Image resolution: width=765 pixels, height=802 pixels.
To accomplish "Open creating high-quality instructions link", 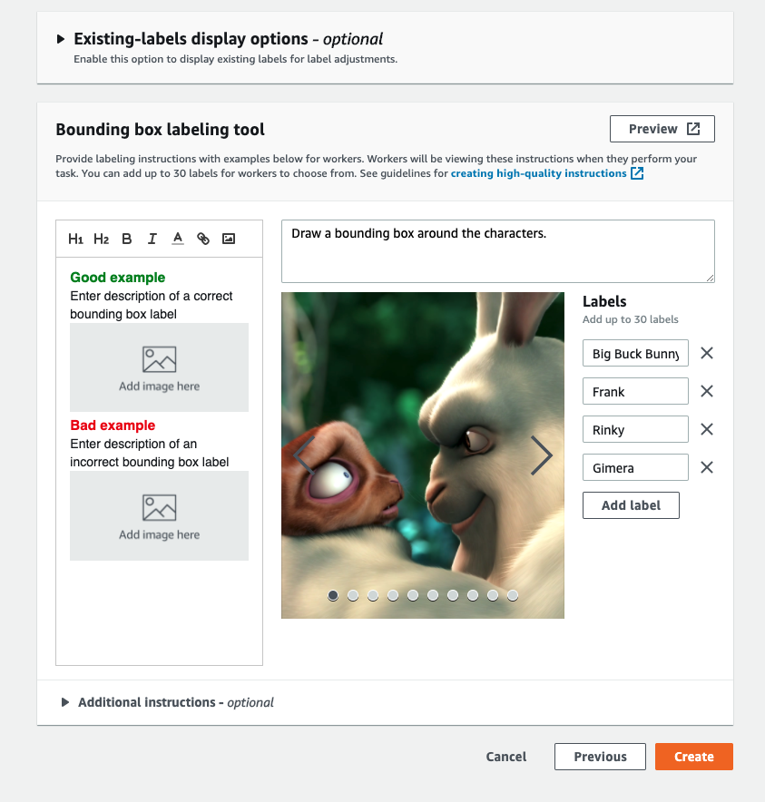I will [x=539, y=173].
